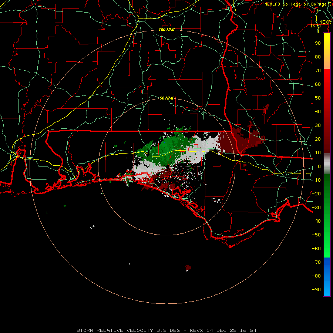Click the 60 value on velocity scale

[318, 84]
